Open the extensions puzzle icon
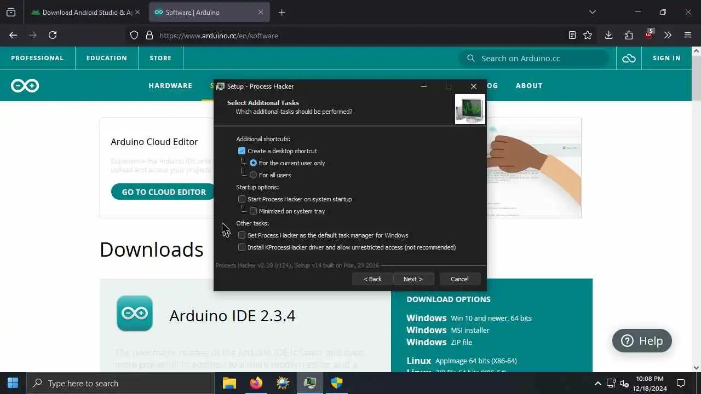Screen dimensions: 701x394 coord(629,35)
